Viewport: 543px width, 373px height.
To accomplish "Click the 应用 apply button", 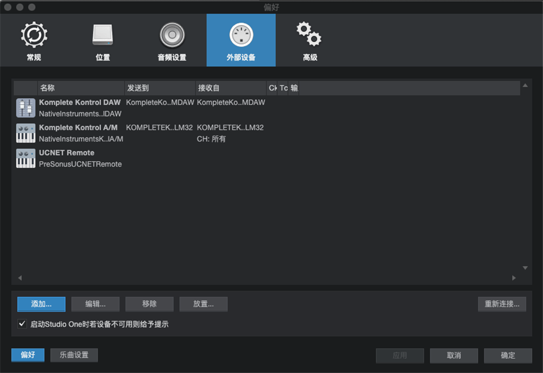I will click(x=400, y=355).
